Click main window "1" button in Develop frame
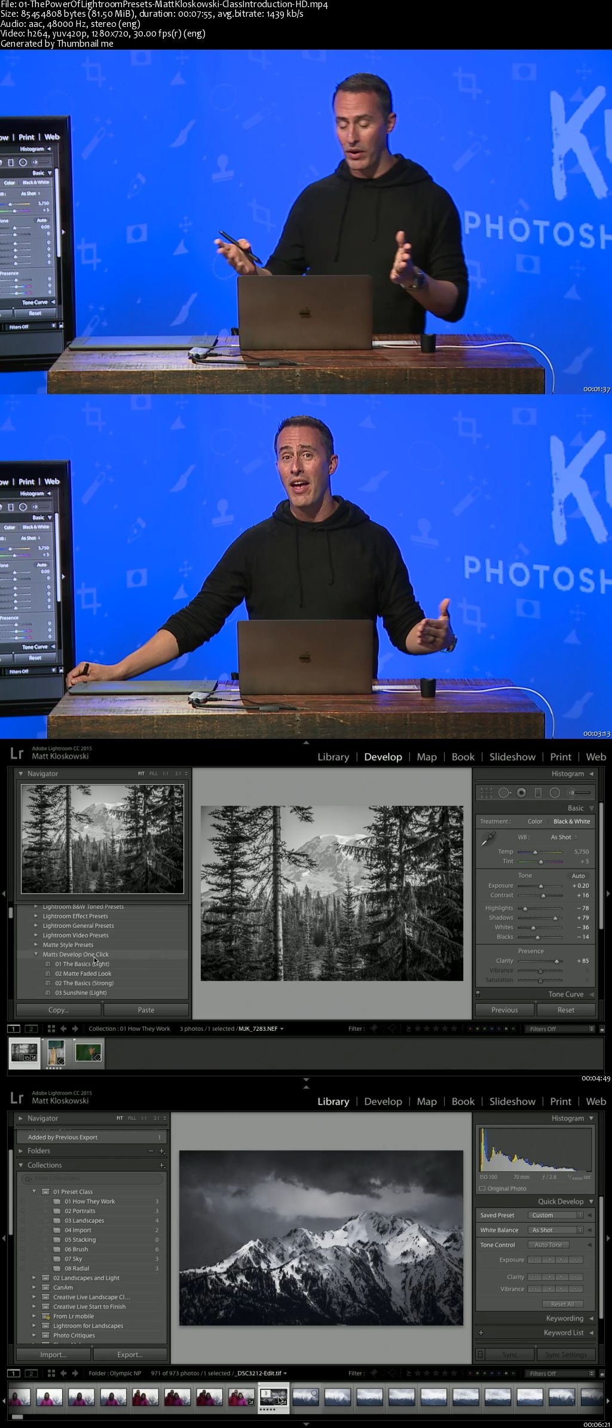 coord(13,1029)
